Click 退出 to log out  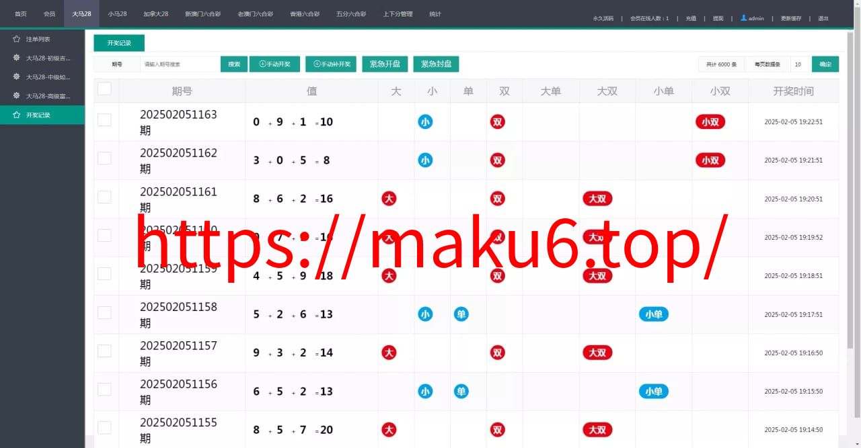click(x=823, y=18)
